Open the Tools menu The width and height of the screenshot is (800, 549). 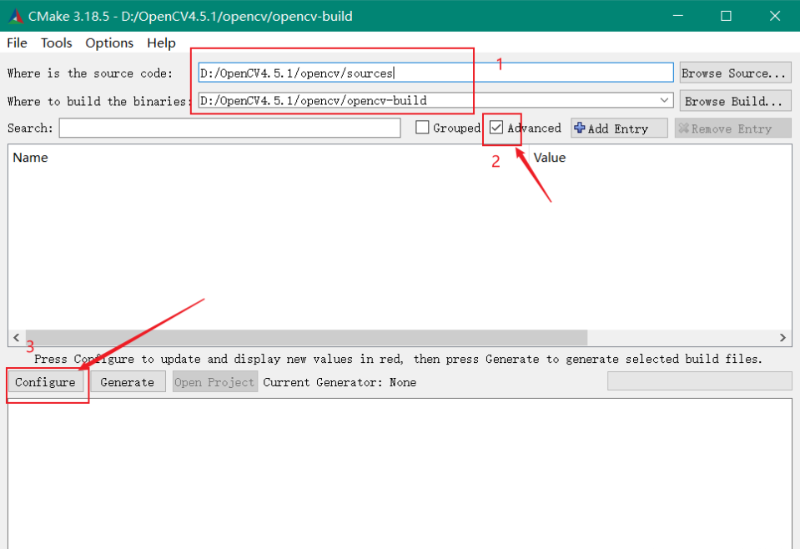(x=56, y=43)
